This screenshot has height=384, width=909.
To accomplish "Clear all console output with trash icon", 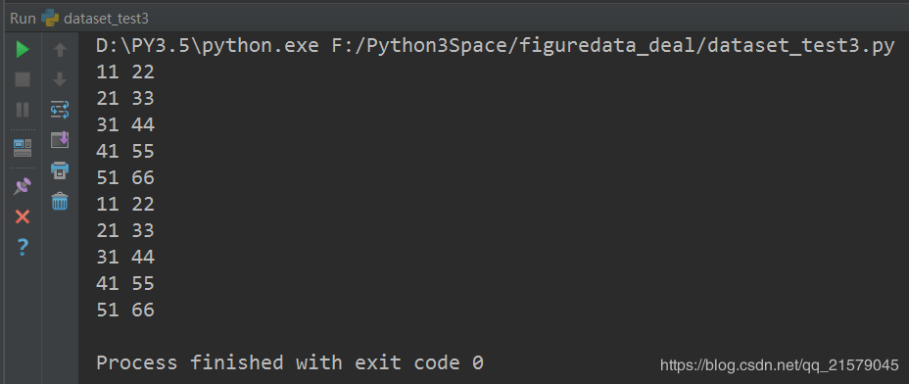I will pyautogui.click(x=60, y=201).
